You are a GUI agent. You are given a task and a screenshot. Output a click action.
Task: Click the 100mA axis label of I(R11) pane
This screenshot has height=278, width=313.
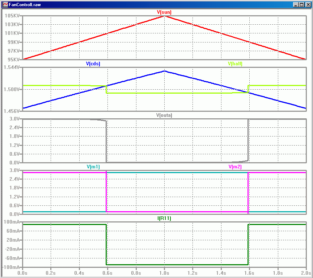click(x=12, y=222)
